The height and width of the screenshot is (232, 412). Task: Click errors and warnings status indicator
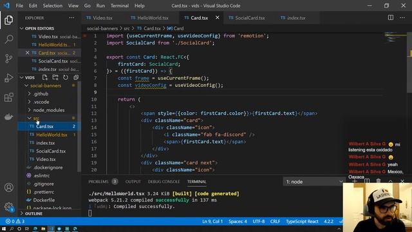[x=15, y=221]
